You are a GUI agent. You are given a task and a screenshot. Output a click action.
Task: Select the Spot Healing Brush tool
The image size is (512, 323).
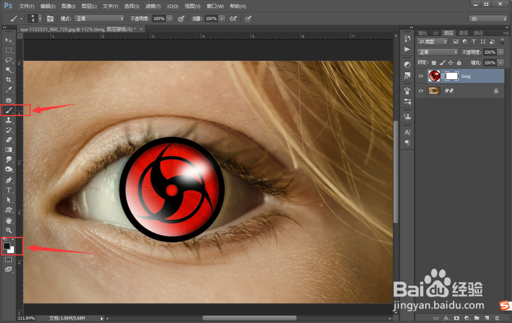[x=9, y=100]
